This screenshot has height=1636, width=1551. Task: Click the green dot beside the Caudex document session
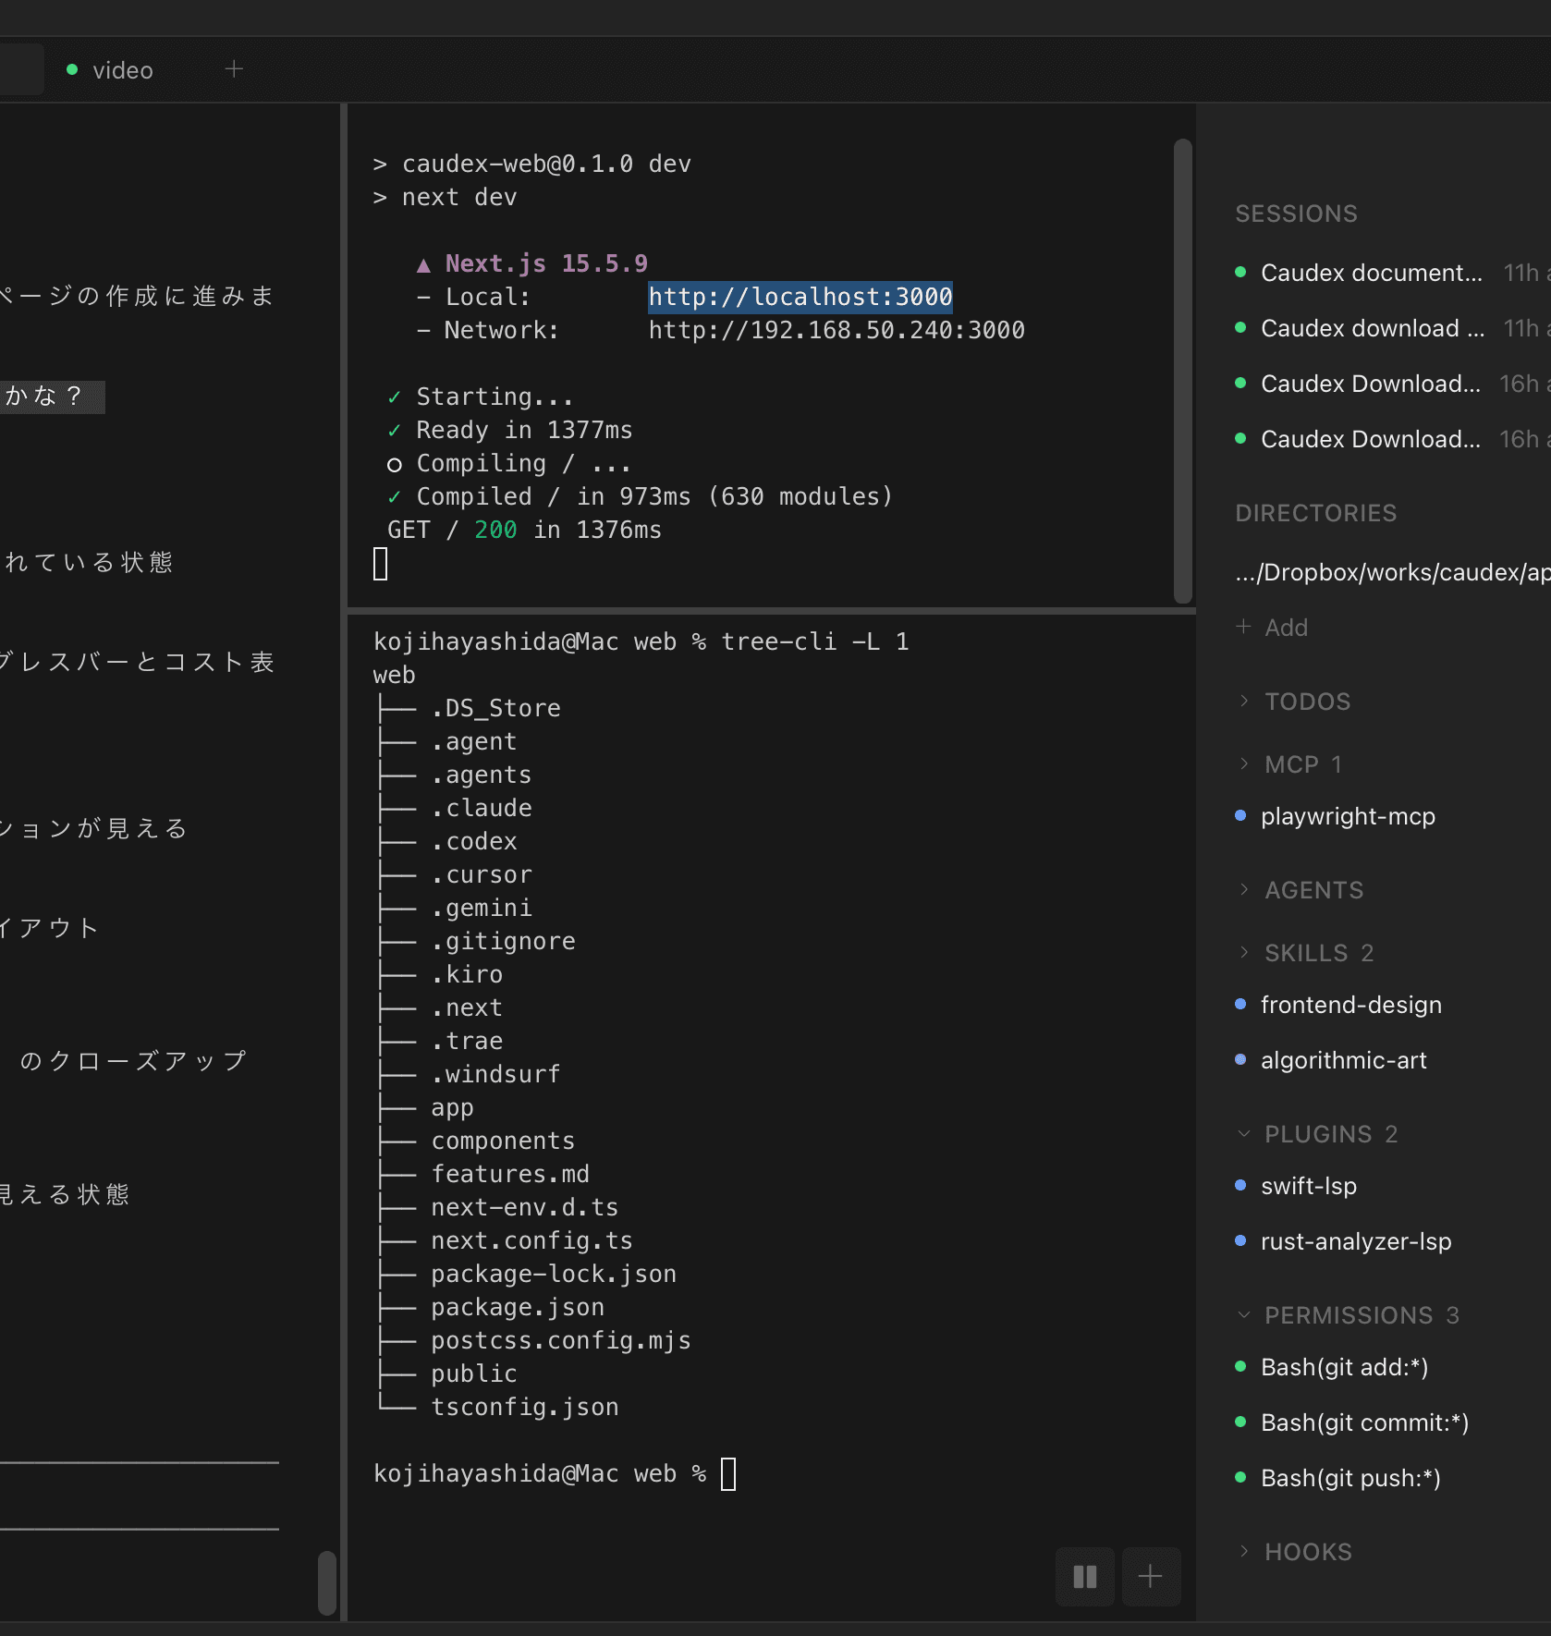(x=1240, y=273)
